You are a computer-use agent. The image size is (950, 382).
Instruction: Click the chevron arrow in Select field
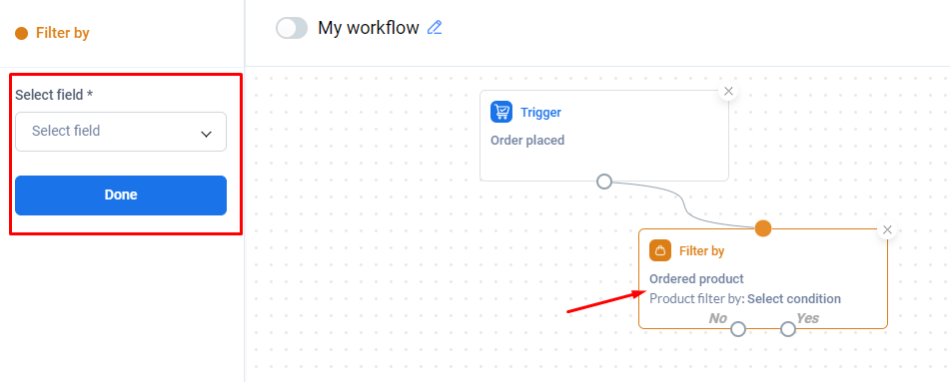click(206, 134)
